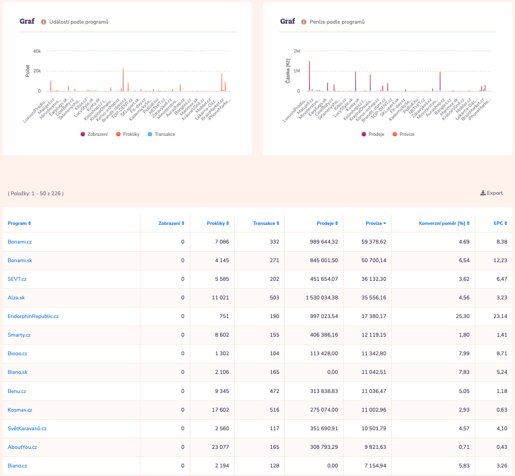Open the Alza.sk program link

pos(16,298)
